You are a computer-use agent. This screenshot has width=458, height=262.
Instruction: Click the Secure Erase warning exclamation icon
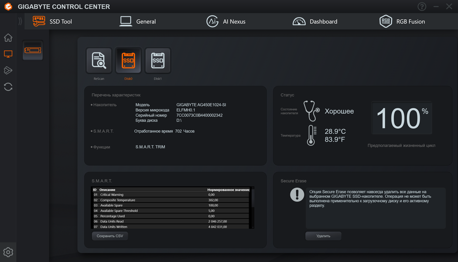(x=297, y=194)
